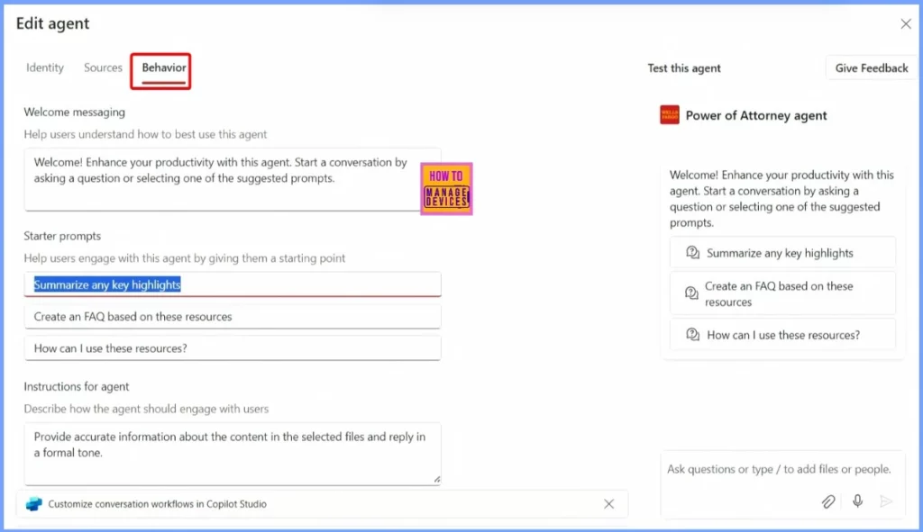
Task: Switch to the Identity tab
Action: [45, 68]
